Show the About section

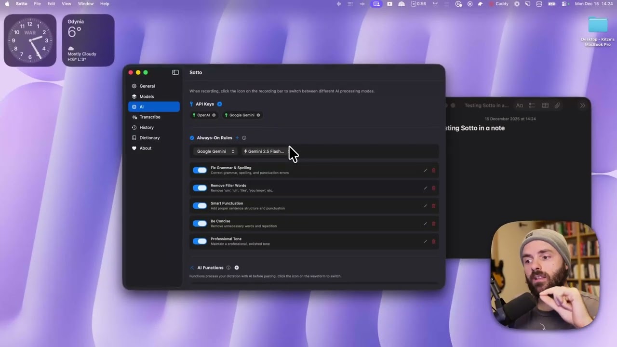[x=154, y=148]
